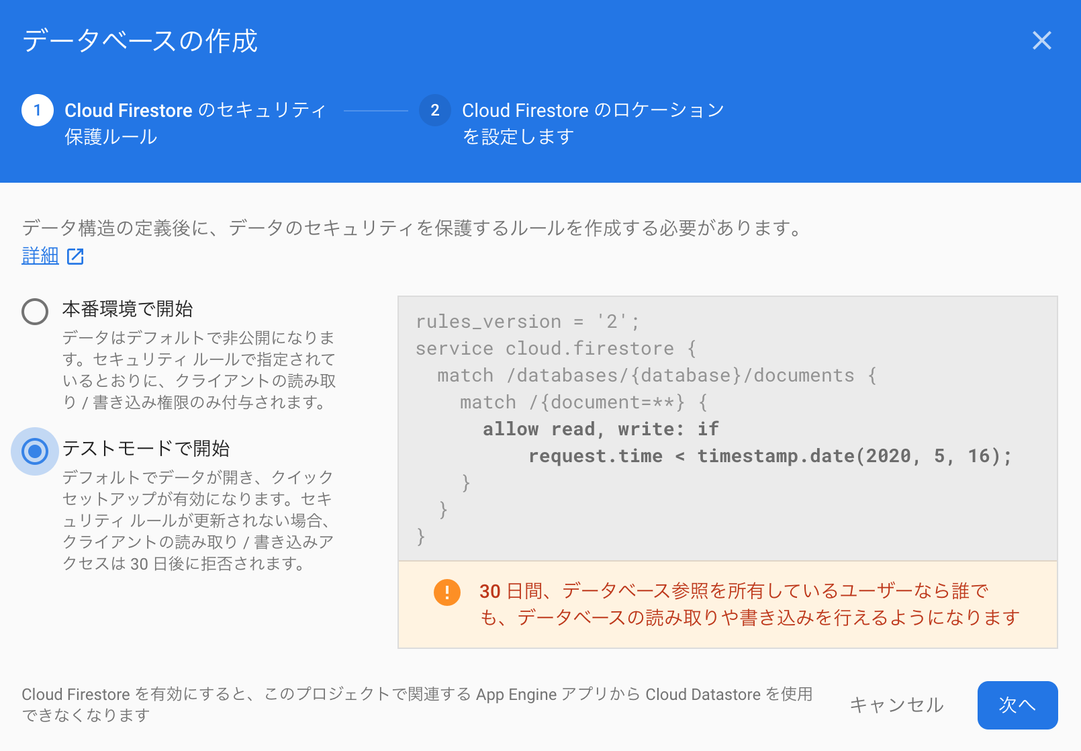Click the test mode description paragraph
Screen dimensions: 1081x751
pyautogui.click(x=199, y=521)
